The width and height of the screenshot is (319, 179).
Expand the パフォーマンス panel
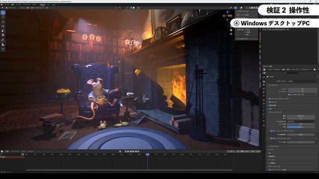click(274, 146)
